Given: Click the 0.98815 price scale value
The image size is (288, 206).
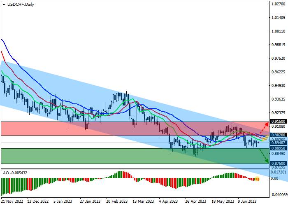Looking at the screenshot, I should (x=279, y=45).
